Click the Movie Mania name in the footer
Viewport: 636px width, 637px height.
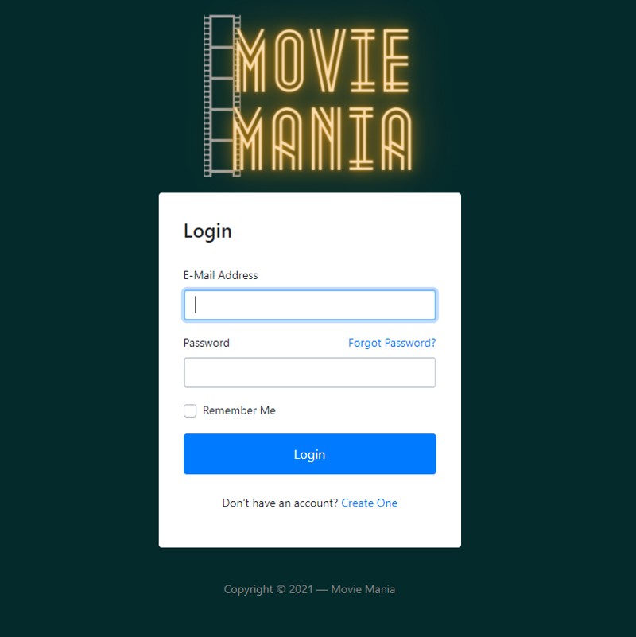(x=363, y=589)
